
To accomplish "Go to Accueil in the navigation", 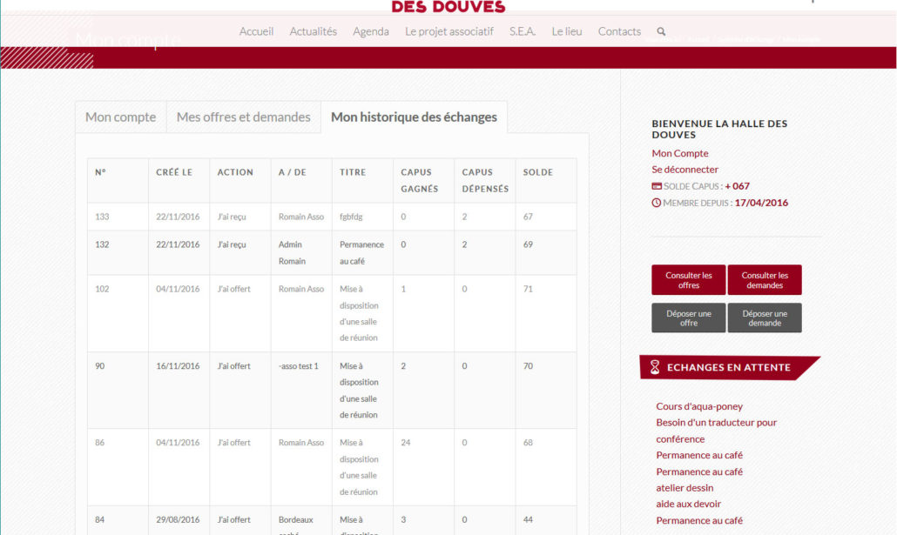I will pos(256,31).
